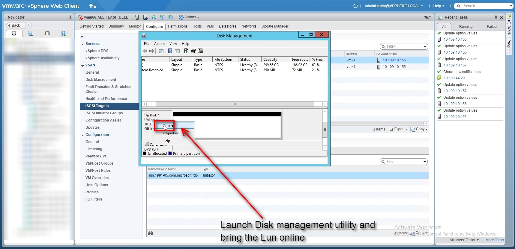Click the More Tasks link
515x249 pixels.
pyautogui.click(x=494, y=240)
